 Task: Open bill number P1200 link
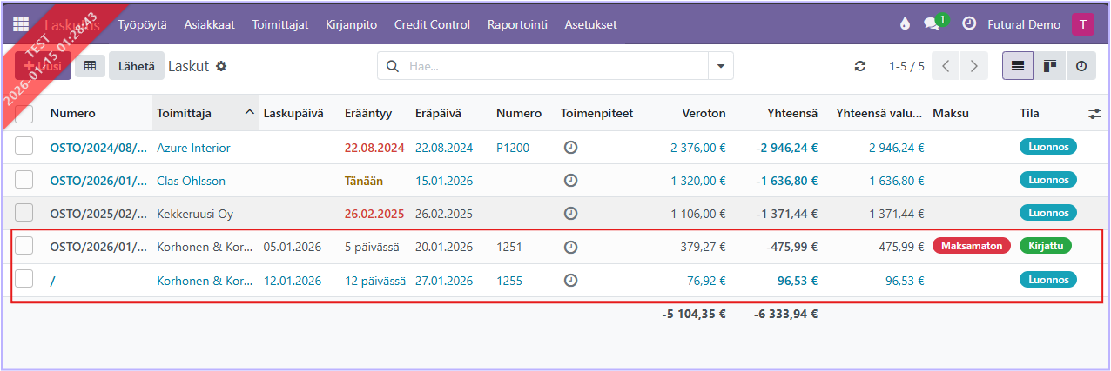coord(512,148)
